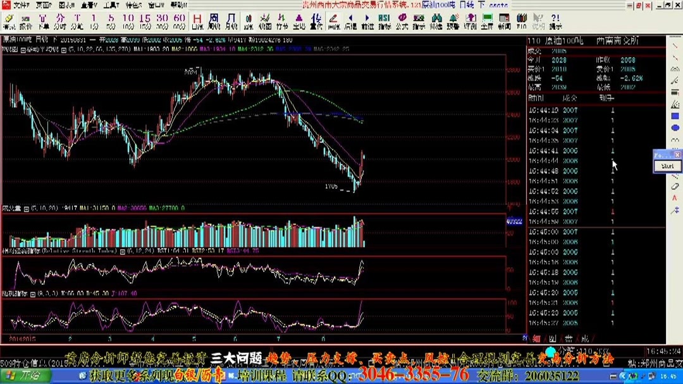Open the F10 information icon

tap(520, 20)
